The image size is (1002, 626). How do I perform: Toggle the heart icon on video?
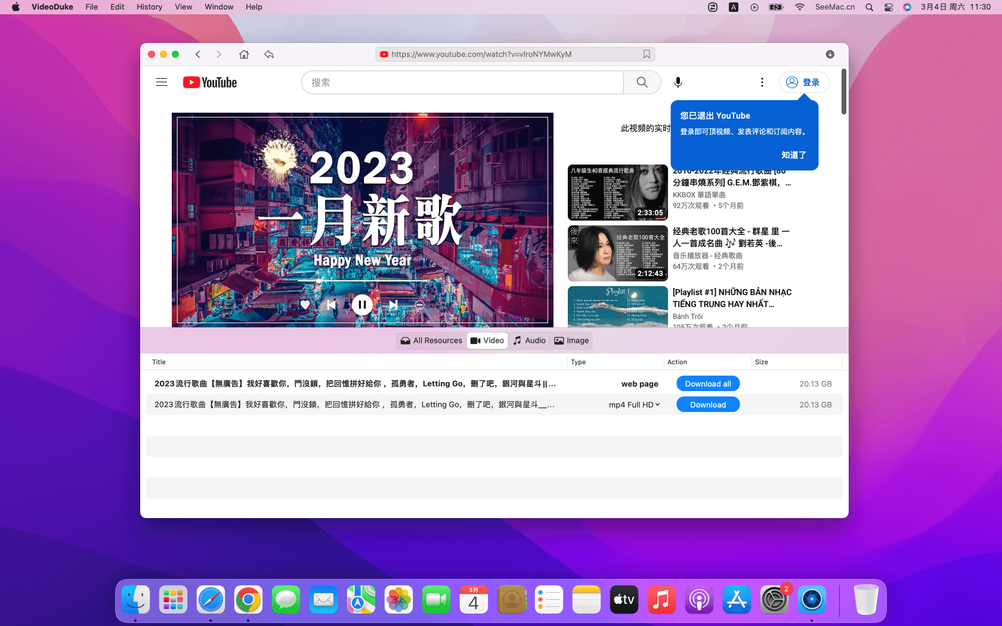305,305
